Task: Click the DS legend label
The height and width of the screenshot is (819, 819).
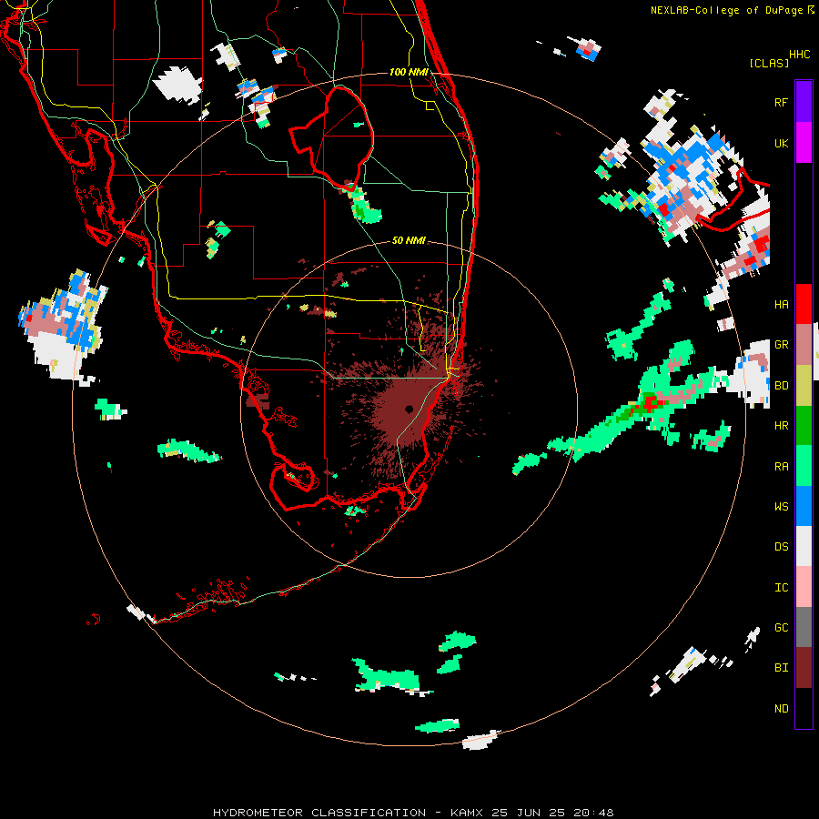Action: 781,547
